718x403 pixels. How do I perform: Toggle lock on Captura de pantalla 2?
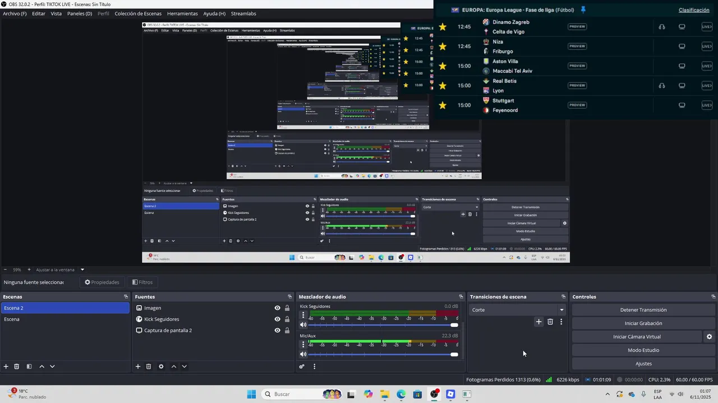coord(287,330)
